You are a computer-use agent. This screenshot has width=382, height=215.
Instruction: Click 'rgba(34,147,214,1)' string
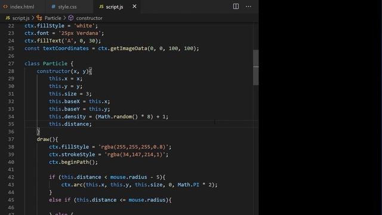click(x=135, y=155)
